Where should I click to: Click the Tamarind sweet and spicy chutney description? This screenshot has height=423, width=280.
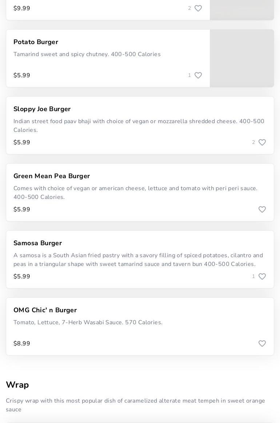point(87,54)
